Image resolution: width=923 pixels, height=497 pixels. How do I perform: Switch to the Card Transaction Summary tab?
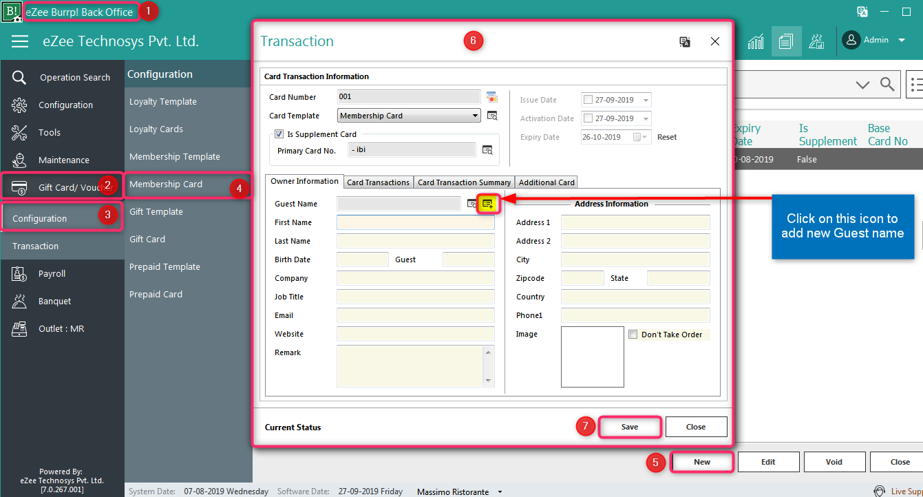tap(465, 182)
